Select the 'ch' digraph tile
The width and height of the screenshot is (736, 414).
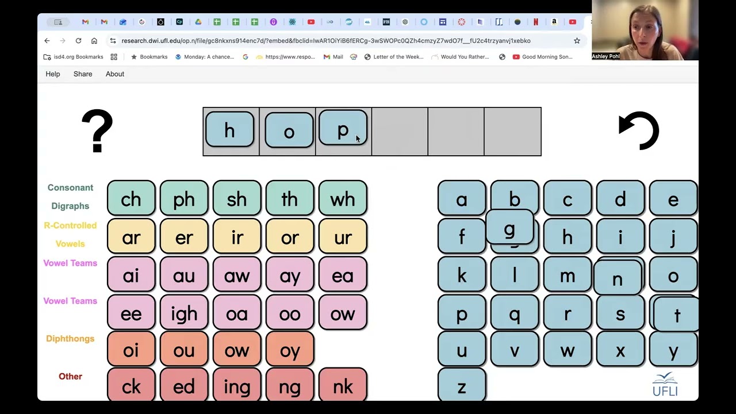point(131,199)
